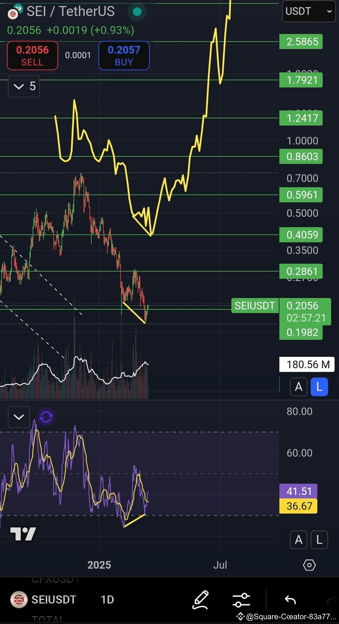Click the yellow RSI average value 36.67
The width and height of the screenshot is (339, 624).
298,506
